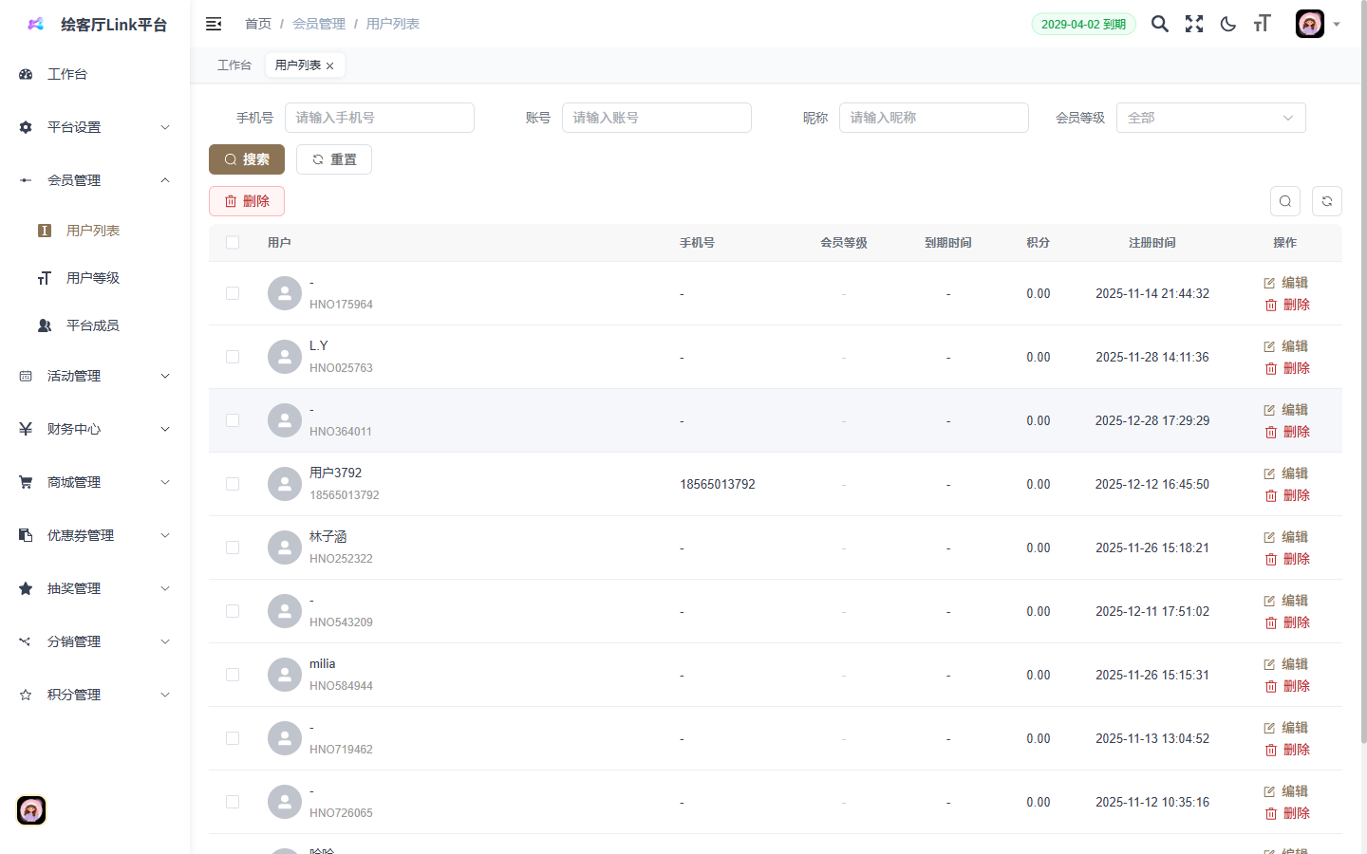Image resolution: width=1367 pixels, height=854 pixels.
Task: Open font size settings icon in header
Action: pos(1262,24)
